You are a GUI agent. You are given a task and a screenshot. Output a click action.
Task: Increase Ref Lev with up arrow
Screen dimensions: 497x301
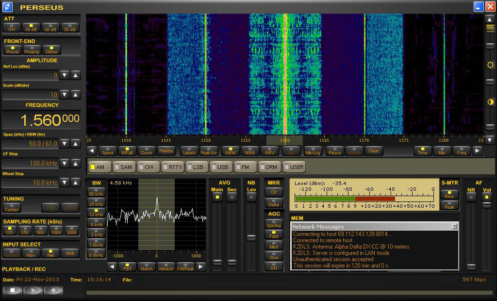tap(75, 75)
